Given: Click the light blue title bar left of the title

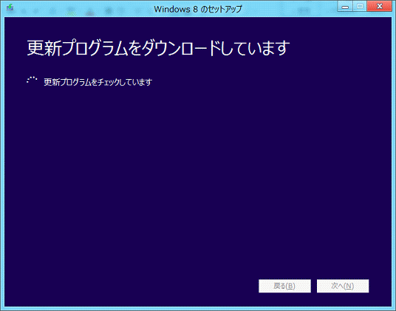Looking at the screenshot, I should tap(83, 9).
